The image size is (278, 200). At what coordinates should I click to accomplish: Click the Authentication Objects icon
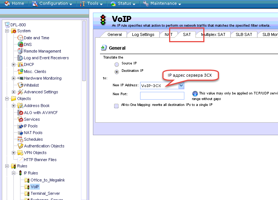coord(20,146)
